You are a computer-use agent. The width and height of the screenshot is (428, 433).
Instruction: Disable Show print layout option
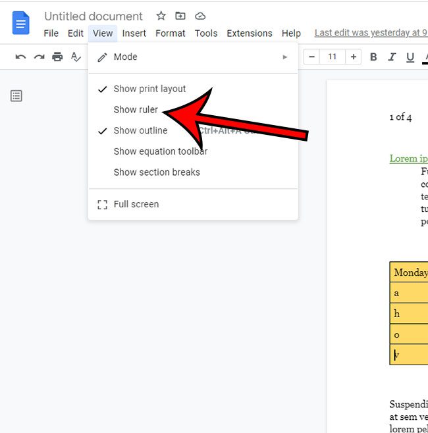click(x=149, y=89)
